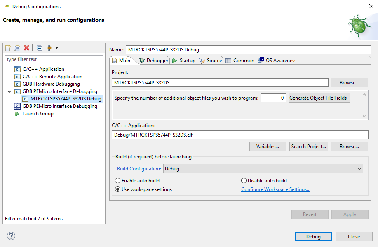
Task: Enable the auto build radio option
Action: (118, 181)
